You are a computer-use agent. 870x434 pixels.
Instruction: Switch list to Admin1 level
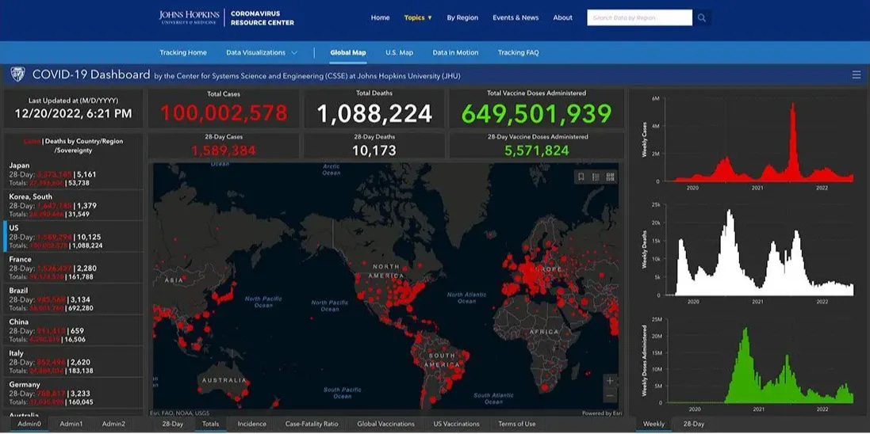pyautogui.click(x=71, y=424)
